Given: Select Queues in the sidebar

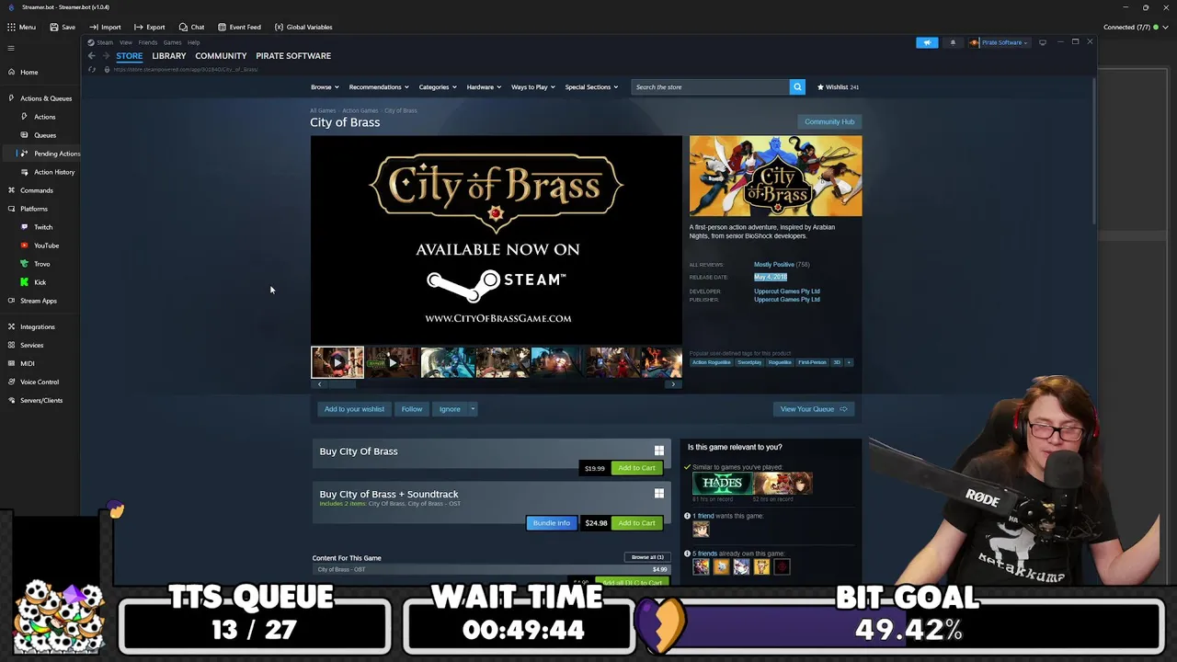Looking at the screenshot, I should tap(44, 135).
